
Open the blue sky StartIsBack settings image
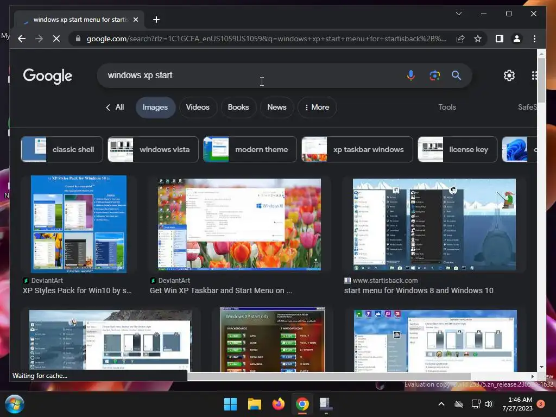(x=435, y=340)
